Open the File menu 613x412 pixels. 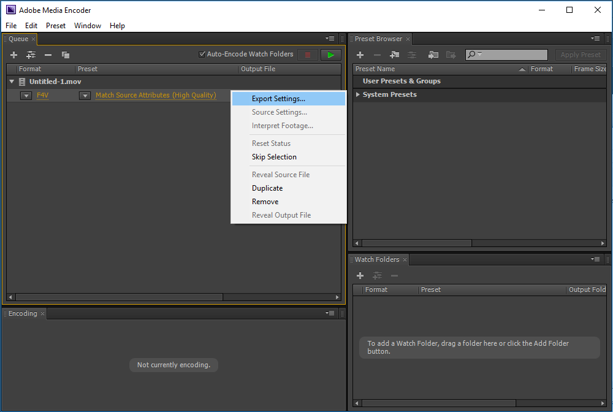(x=11, y=25)
